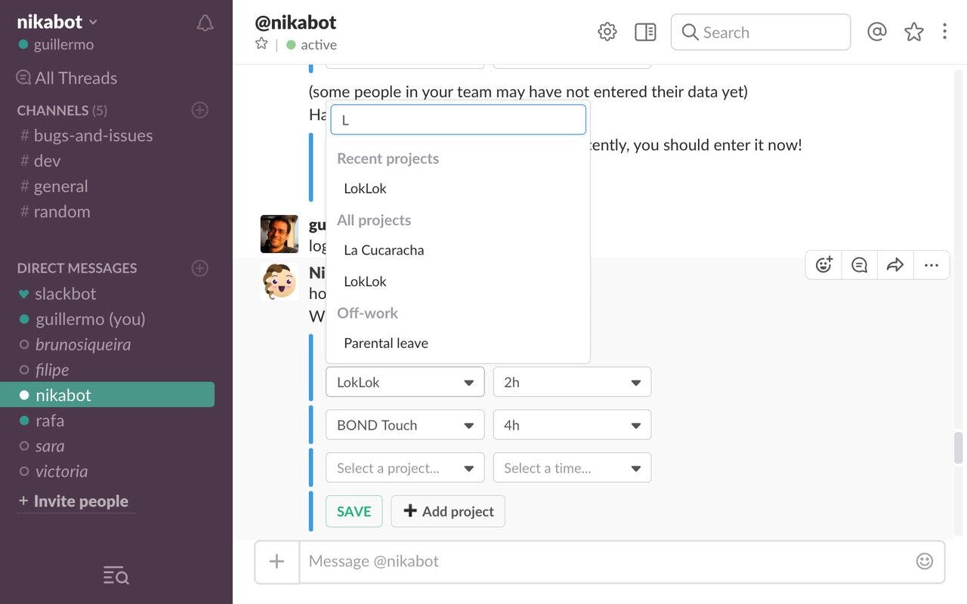This screenshot has height=604, width=967.
Task: Open more message actions menu
Action: pos(931,265)
